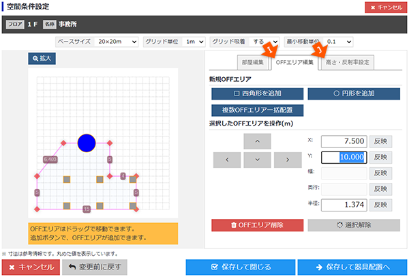Screen dimensions: 409x277
Task: Click the bottom-left キャンセル button
Action: 31,267
